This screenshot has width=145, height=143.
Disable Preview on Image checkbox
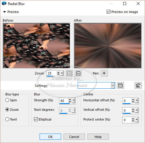click(x=108, y=12)
